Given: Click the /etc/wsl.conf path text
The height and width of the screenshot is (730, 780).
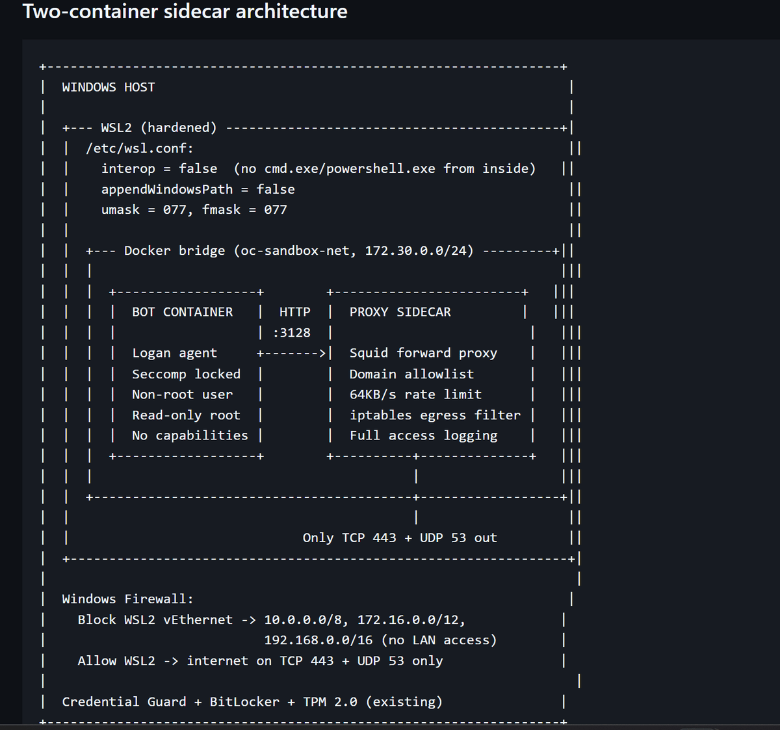Looking at the screenshot, I should pos(139,148).
